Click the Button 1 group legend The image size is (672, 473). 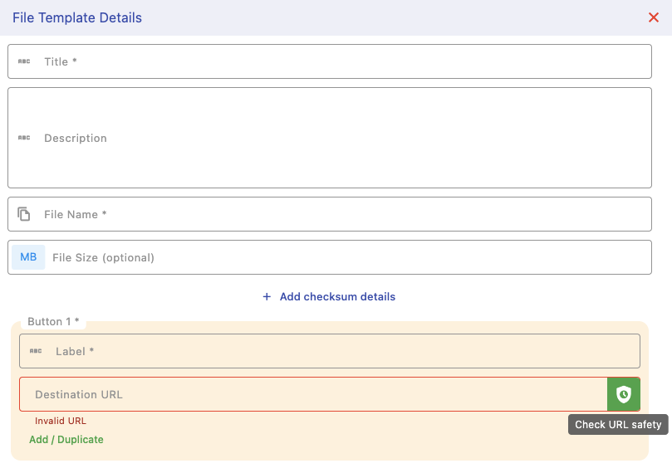point(53,322)
